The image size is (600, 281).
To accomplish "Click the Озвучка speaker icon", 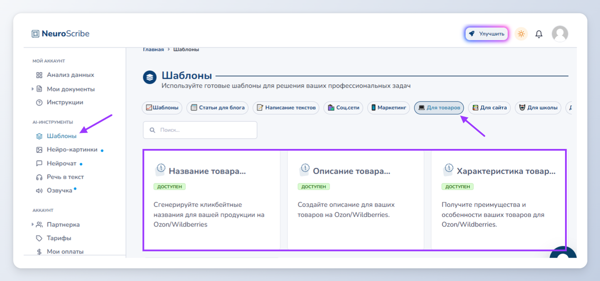I will (39, 190).
